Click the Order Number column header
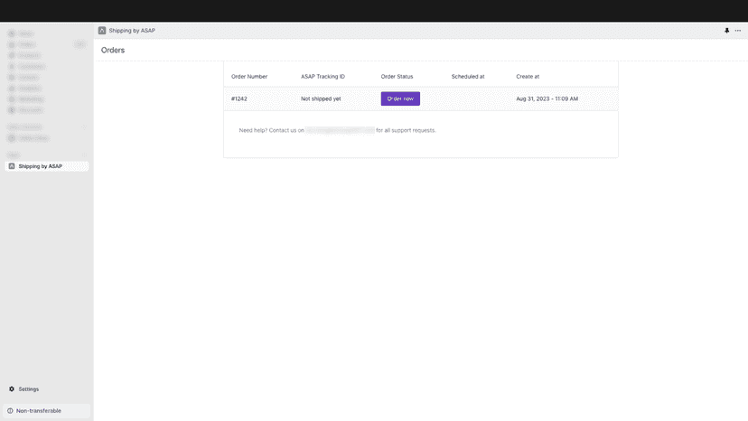 (249, 77)
